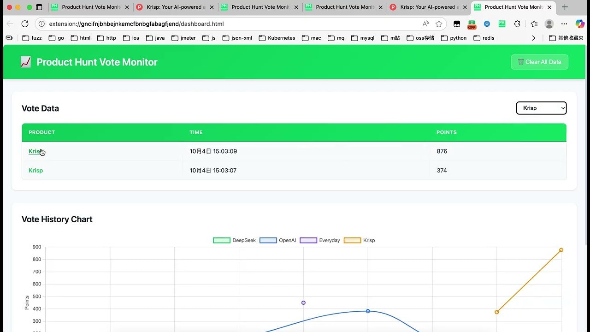590x332 pixels.
Task: Open the 其他收藏夹 bookmarks folder
Action: [566, 38]
